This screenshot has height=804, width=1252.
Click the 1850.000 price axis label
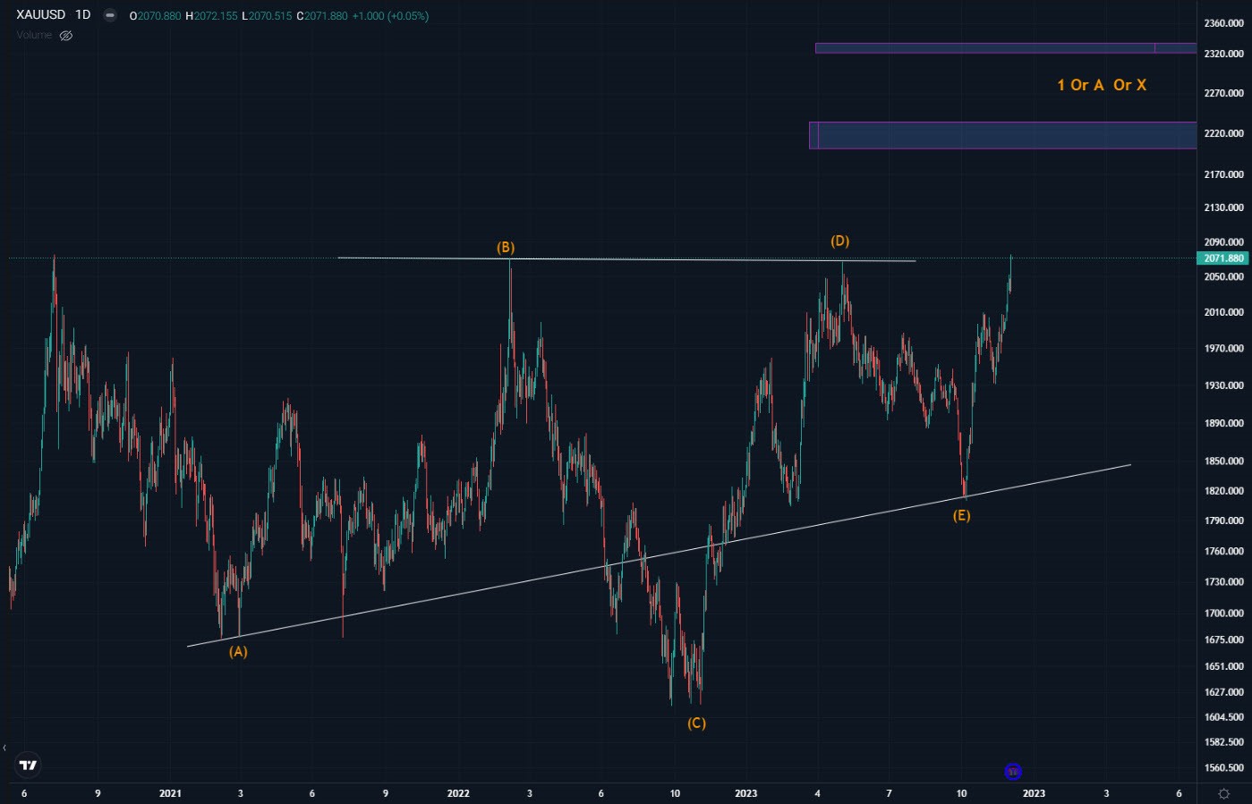pos(1223,461)
